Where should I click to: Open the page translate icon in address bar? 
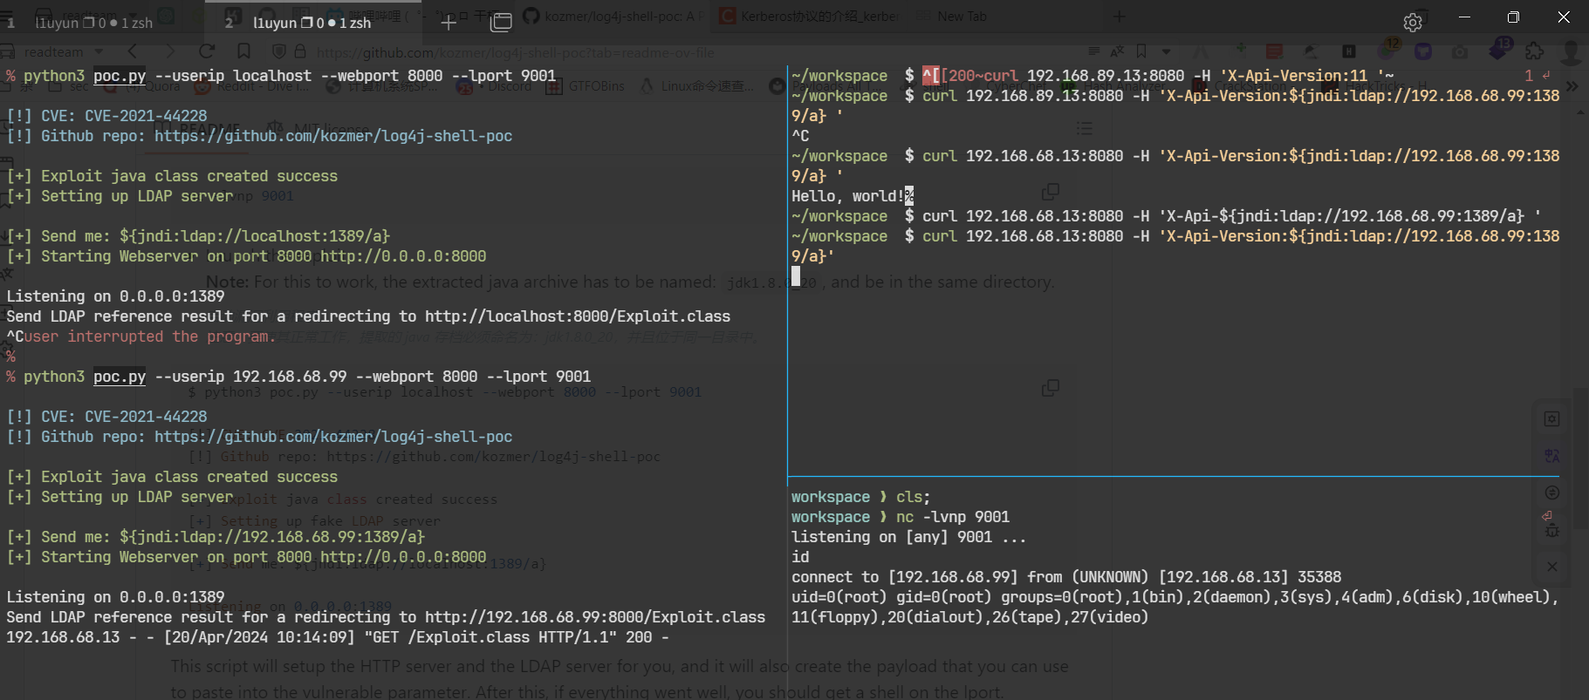pos(1117,51)
